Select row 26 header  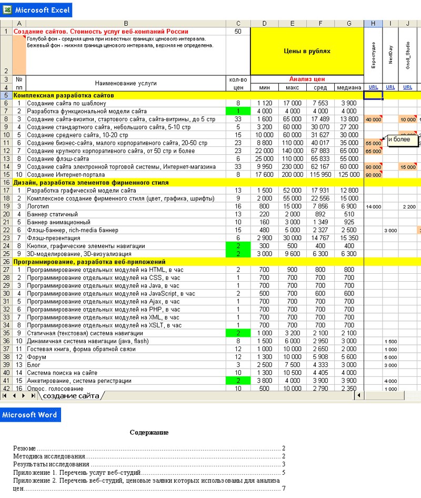click(6, 262)
